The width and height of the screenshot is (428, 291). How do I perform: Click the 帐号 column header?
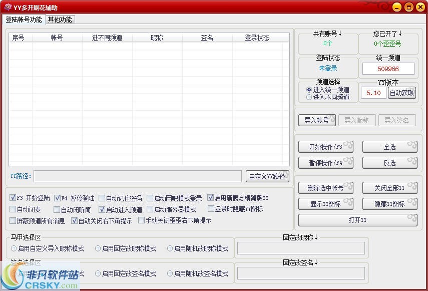click(57, 38)
